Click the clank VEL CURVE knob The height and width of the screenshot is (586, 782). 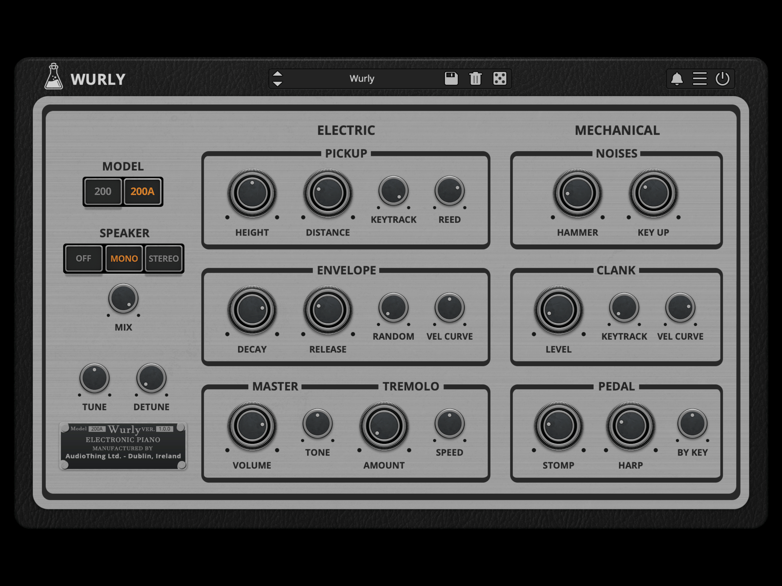(680, 308)
